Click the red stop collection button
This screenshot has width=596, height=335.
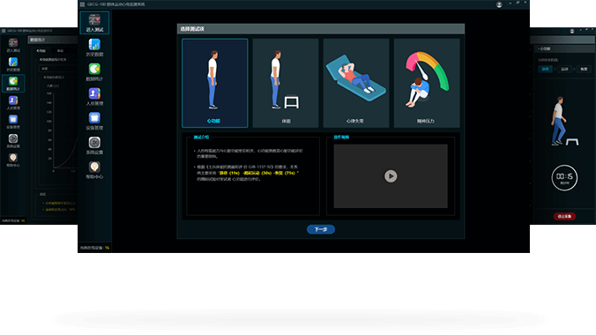click(x=564, y=216)
